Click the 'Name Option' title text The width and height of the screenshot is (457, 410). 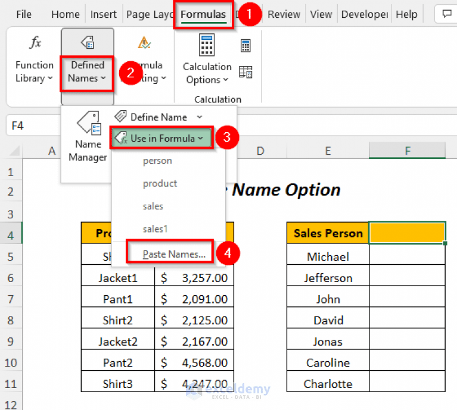coord(286,190)
